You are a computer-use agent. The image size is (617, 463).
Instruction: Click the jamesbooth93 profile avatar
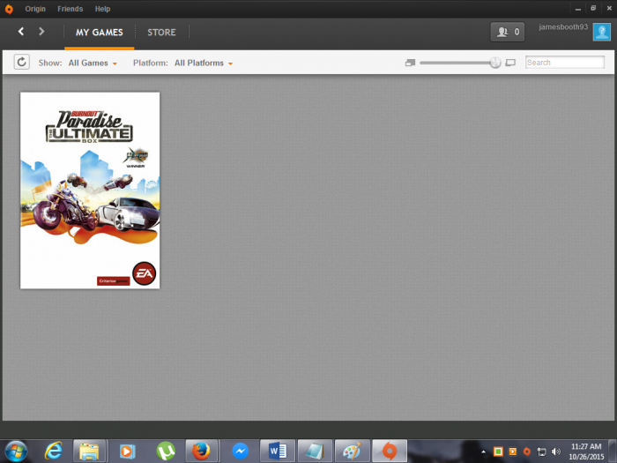point(602,32)
